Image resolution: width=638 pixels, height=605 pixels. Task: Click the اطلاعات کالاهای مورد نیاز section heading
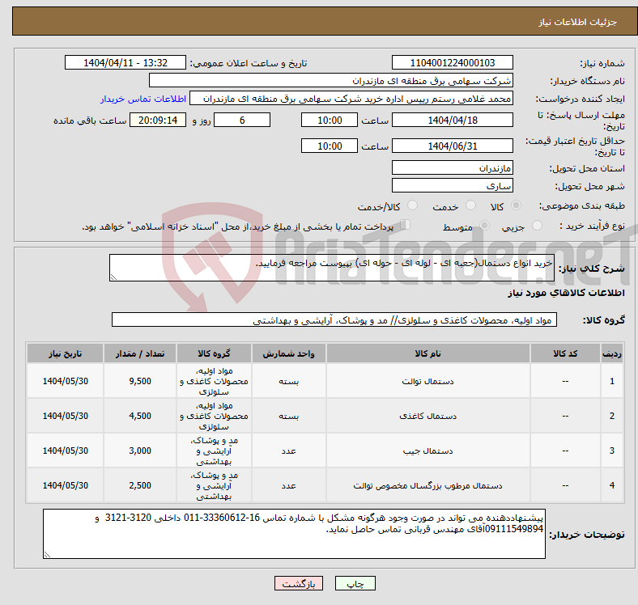(x=566, y=293)
